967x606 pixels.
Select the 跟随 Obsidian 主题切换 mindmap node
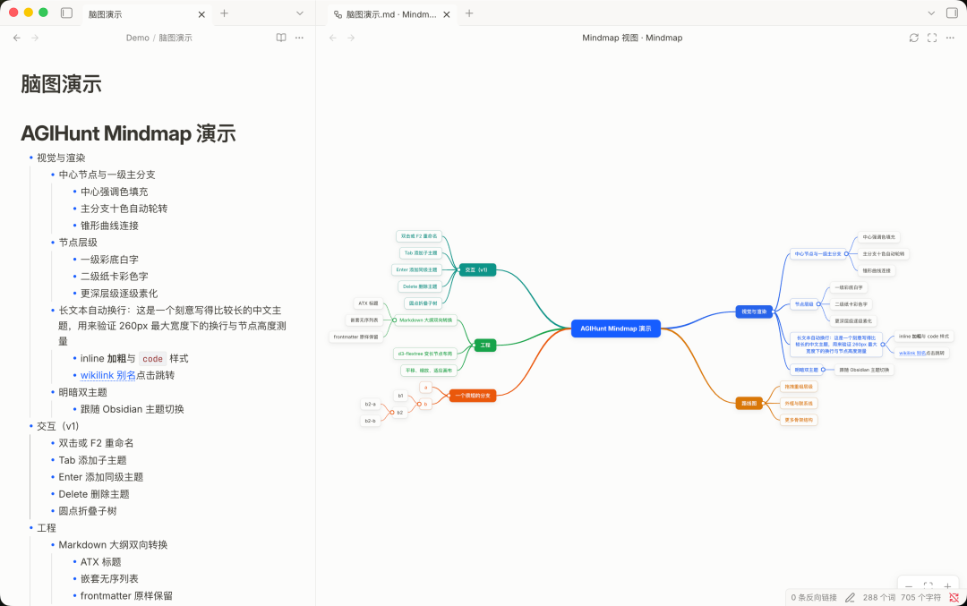pos(864,370)
